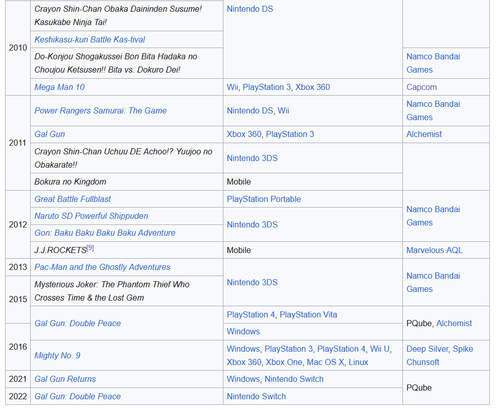The height and width of the screenshot is (410, 496).
Task: Open the Capcom publisher link
Action: coord(421,87)
